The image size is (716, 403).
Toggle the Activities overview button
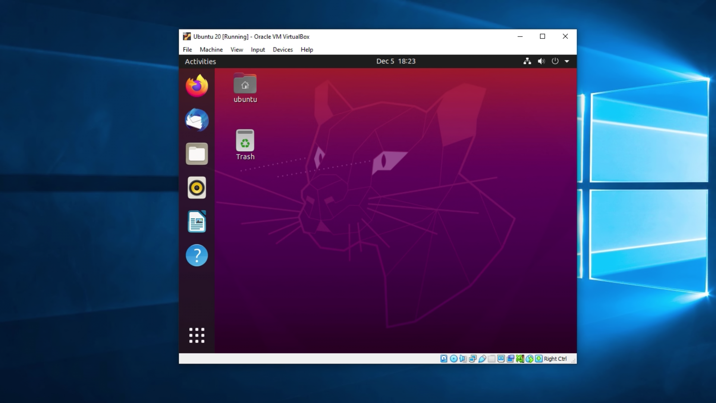pos(200,61)
